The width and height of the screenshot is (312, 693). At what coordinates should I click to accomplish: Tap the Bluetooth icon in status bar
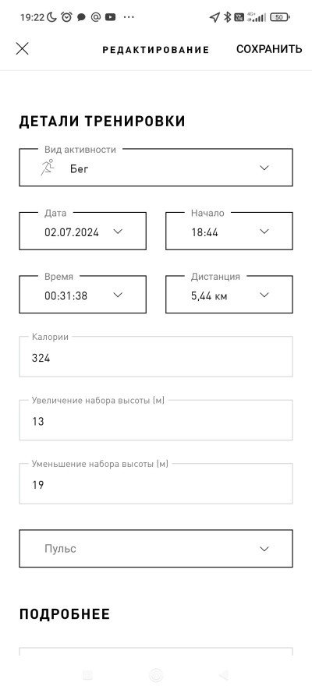tap(227, 17)
